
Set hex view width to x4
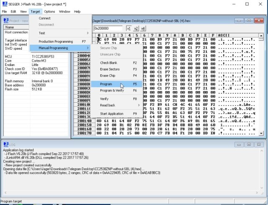[143, 29]
